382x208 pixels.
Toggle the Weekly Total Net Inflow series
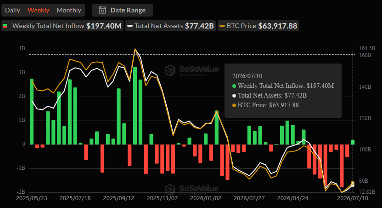[x=62, y=26]
